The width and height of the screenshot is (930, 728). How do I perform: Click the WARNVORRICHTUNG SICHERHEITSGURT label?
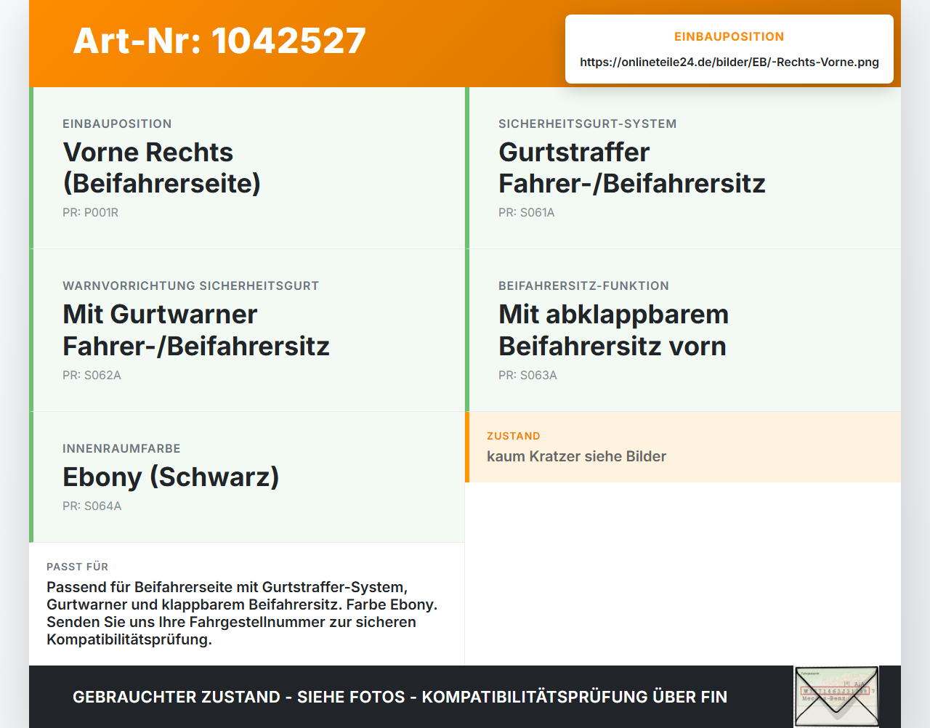pyautogui.click(x=190, y=286)
